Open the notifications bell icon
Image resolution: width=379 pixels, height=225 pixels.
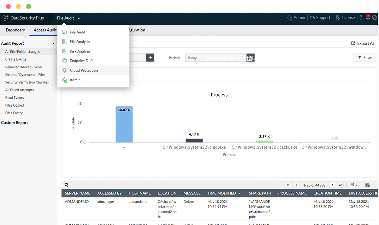pyautogui.click(x=368, y=18)
